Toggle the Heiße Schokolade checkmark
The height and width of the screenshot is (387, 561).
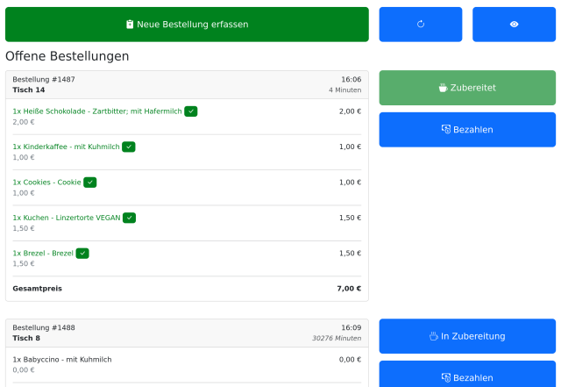pos(191,111)
